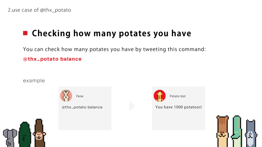The image size is (262, 147).
Task: Click the red square bullet marker
Action: click(25, 33)
